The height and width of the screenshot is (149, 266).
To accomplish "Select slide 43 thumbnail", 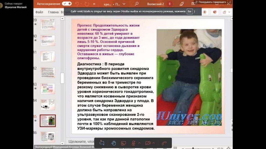I will click(x=48, y=89).
